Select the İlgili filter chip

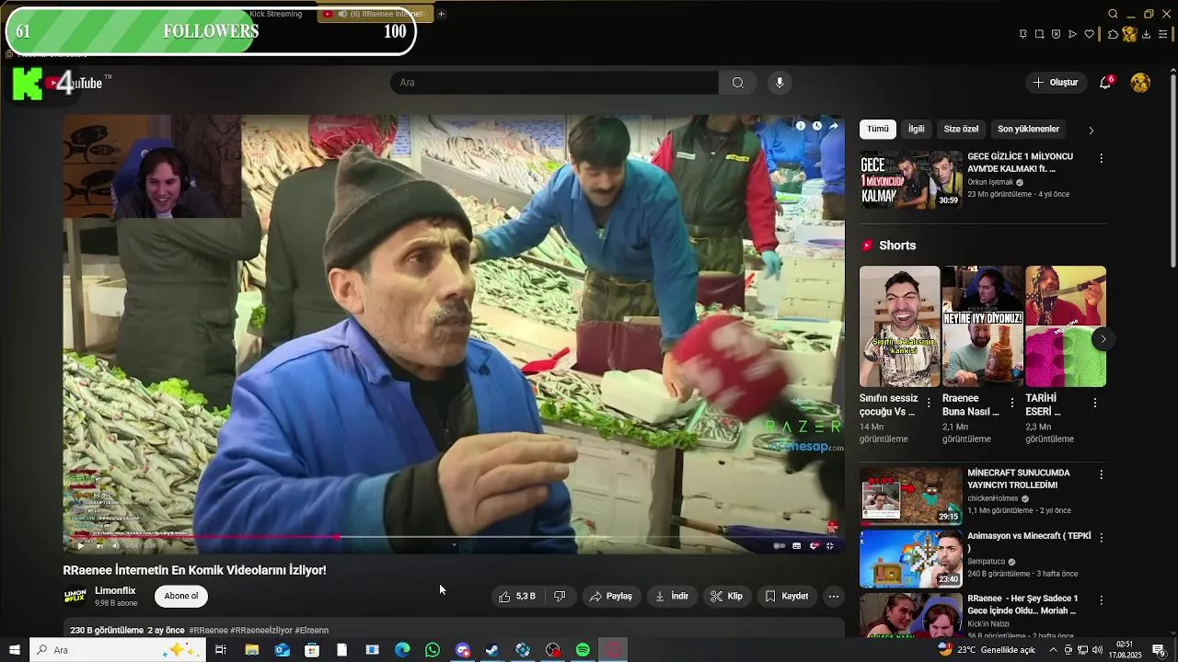point(917,130)
